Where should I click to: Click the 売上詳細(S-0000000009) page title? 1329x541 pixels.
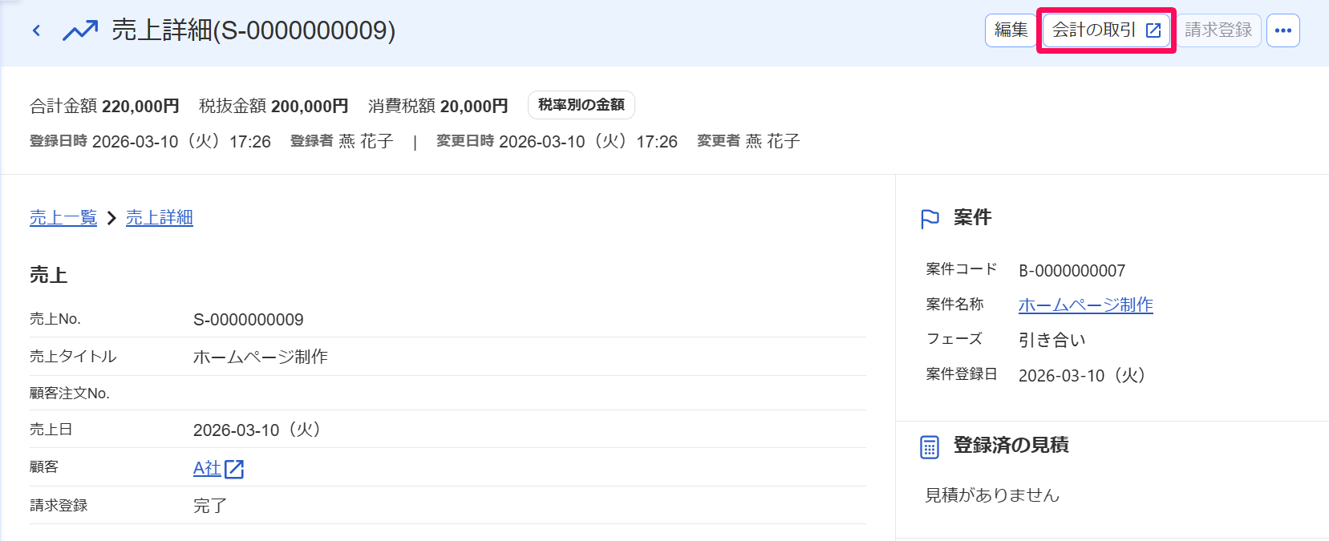pyautogui.click(x=253, y=30)
